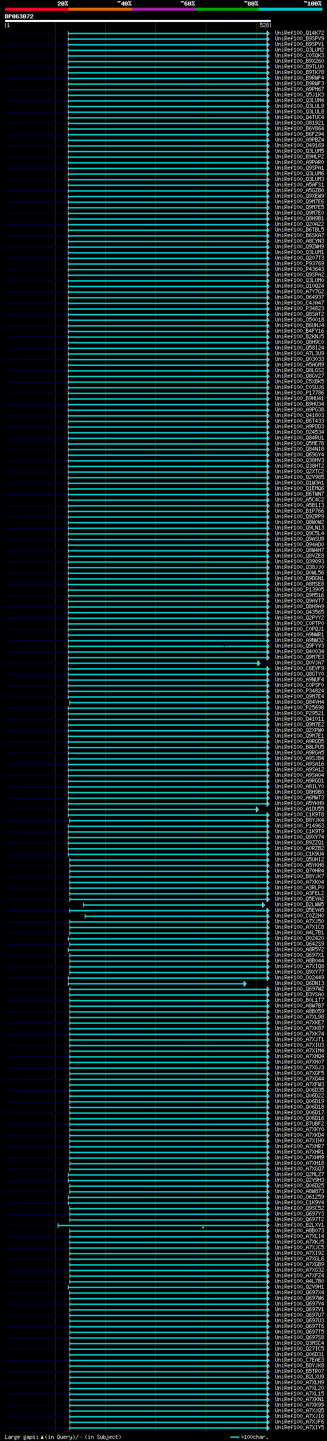This screenshot has height=1441, width=327.
Task: Click the 'Large gaps' legend text
Action: click(x=21, y=1437)
